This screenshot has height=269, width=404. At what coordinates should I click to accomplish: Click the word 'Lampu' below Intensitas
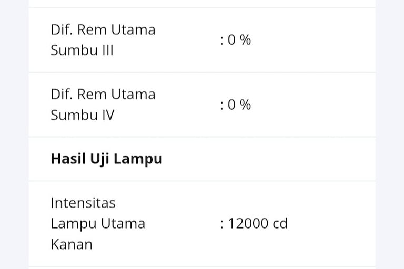pos(74,224)
